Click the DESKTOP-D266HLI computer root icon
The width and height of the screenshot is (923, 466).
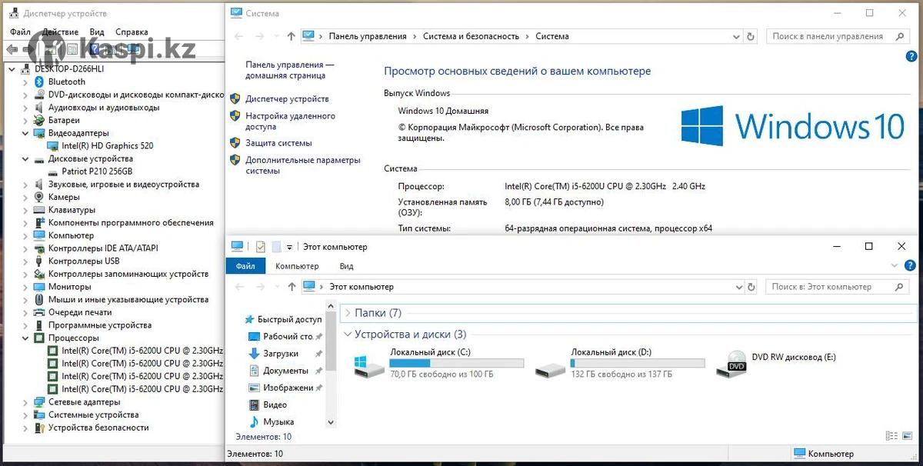(x=26, y=68)
